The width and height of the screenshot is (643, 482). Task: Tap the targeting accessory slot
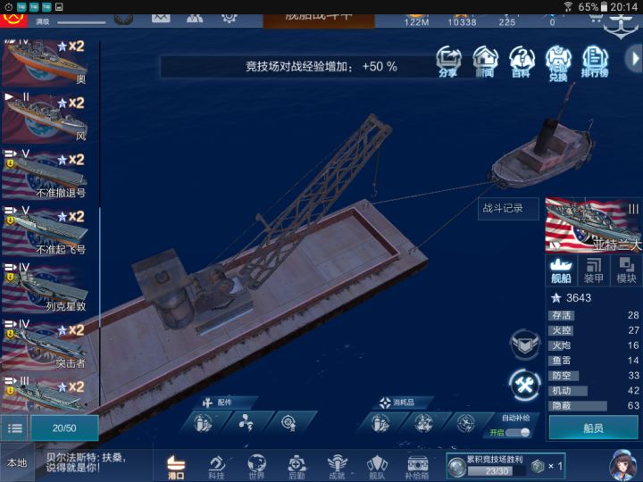290,422
